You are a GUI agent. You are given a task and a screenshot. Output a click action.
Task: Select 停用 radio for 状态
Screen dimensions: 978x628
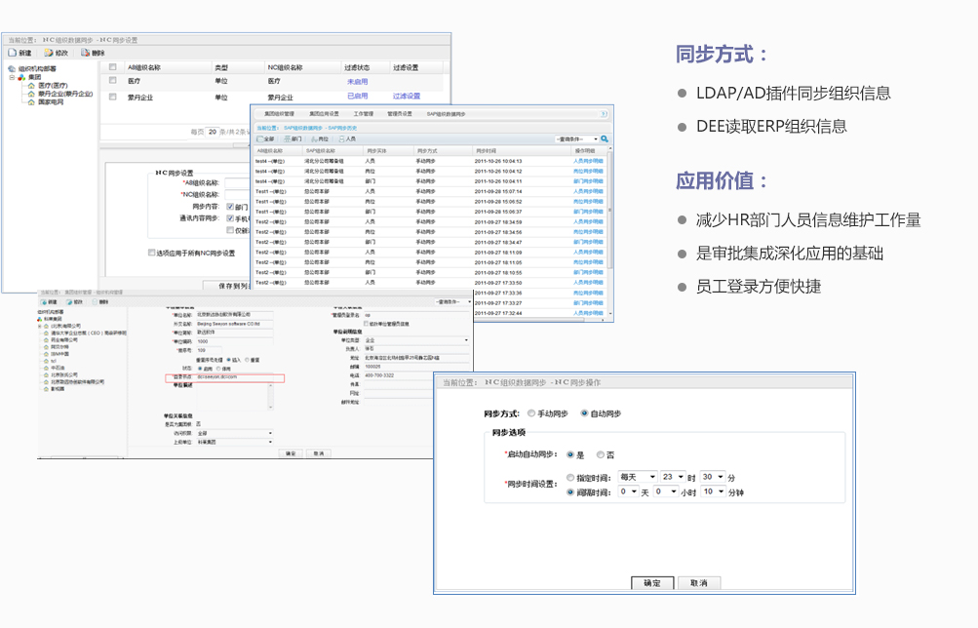click(x=218, y=369)
